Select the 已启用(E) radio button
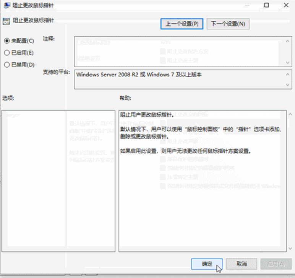This screenshot has height=278, width=295. (x=19, y=53)
